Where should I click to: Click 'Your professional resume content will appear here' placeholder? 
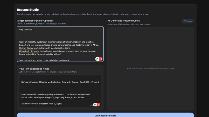tap(151, 68)
